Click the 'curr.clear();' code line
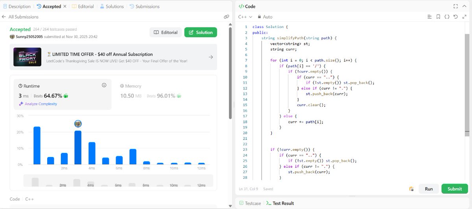The height and width of the screenshot is (209, 472). coord(311,105)
